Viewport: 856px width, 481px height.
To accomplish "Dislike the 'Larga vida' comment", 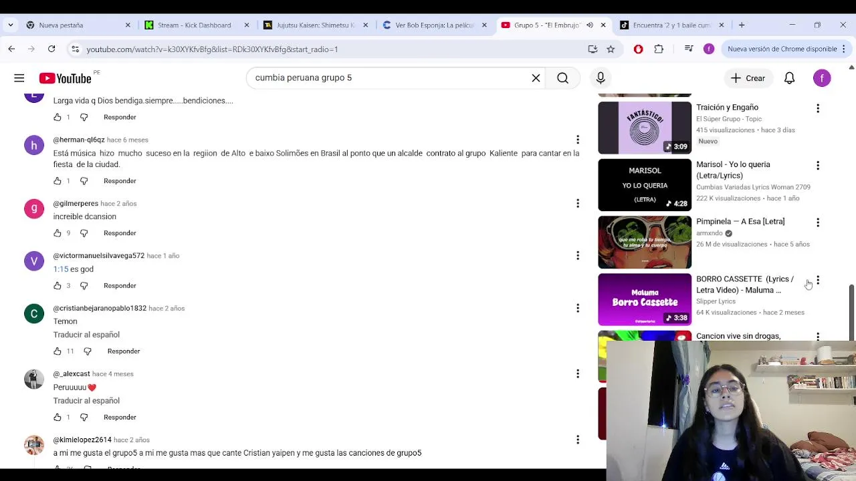I will click(x=84, y=118).
